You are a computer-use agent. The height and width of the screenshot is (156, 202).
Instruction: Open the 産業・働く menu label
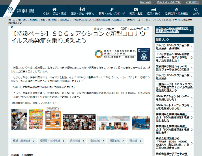154,14
